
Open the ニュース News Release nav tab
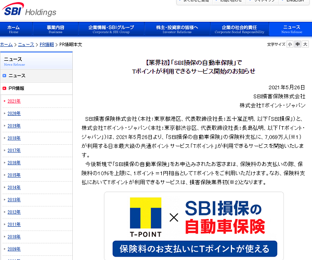[x=292, y=29]
